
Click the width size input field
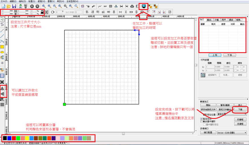tap(21, 11)
